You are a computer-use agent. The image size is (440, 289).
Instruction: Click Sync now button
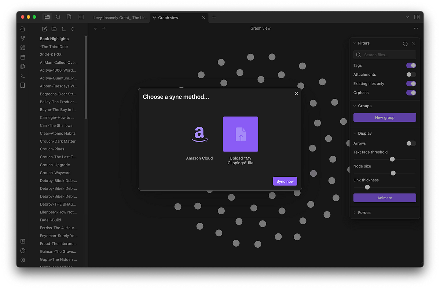285,181
